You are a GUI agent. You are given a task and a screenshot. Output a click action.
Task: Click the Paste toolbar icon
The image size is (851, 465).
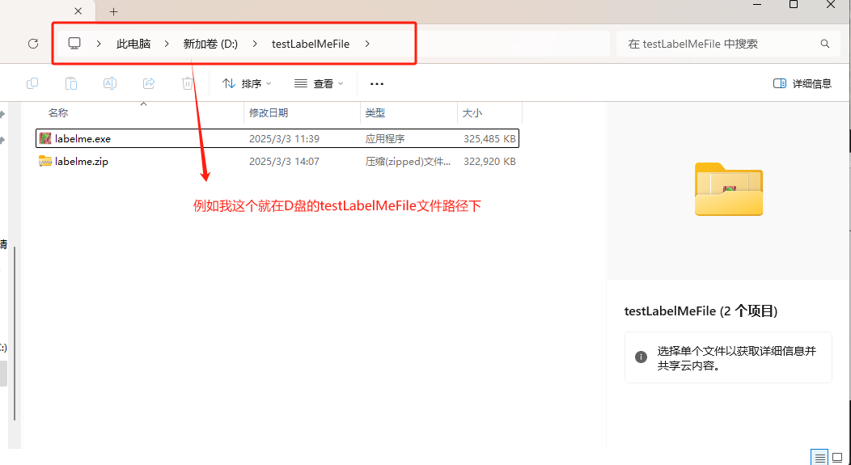click(x=71, y=83)
